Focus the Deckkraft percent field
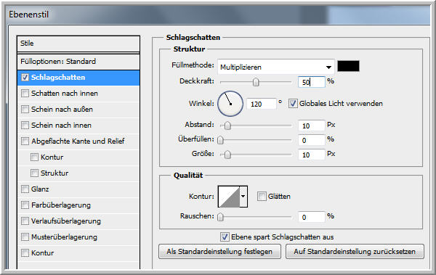The image size is (436, 275). 312,82
